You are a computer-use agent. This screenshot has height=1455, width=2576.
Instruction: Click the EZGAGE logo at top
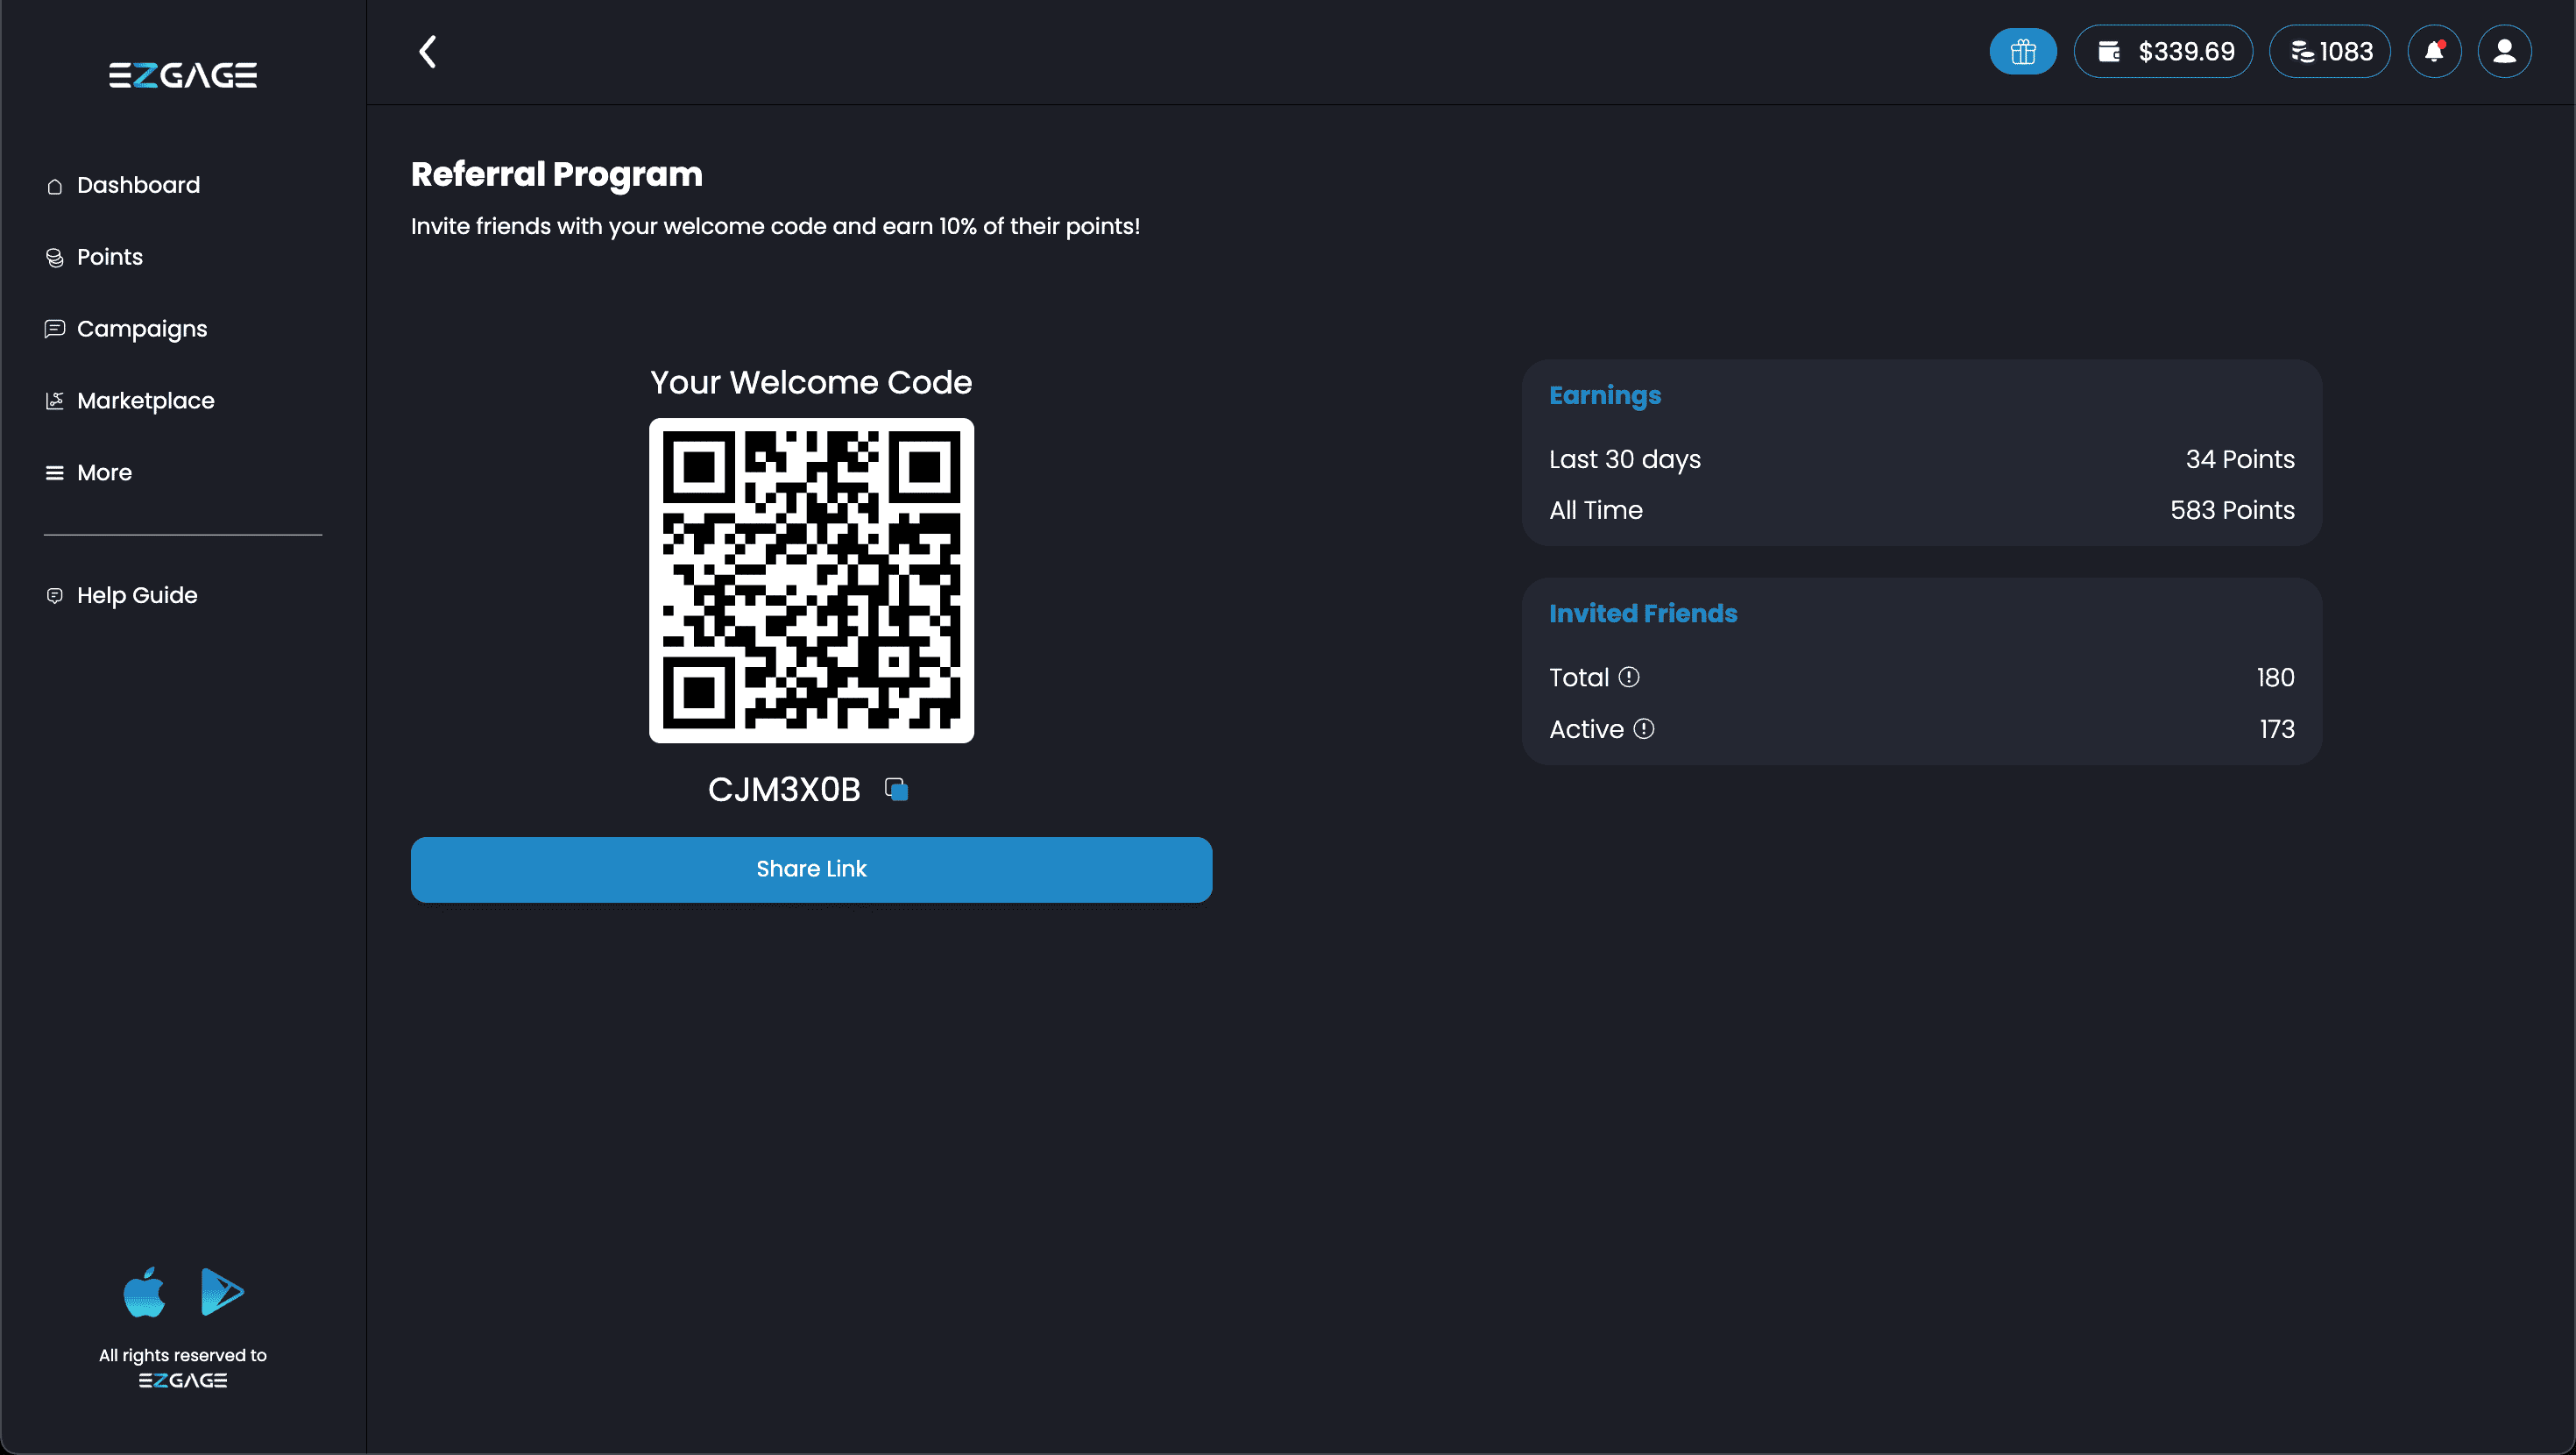[183, 75]
